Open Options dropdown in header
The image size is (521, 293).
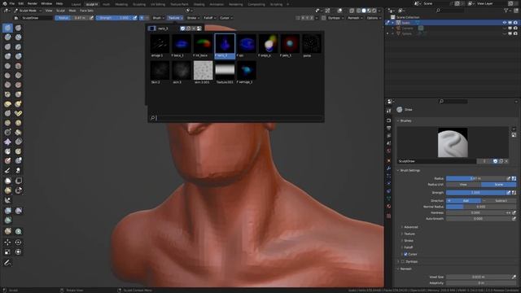click(374, 18)
